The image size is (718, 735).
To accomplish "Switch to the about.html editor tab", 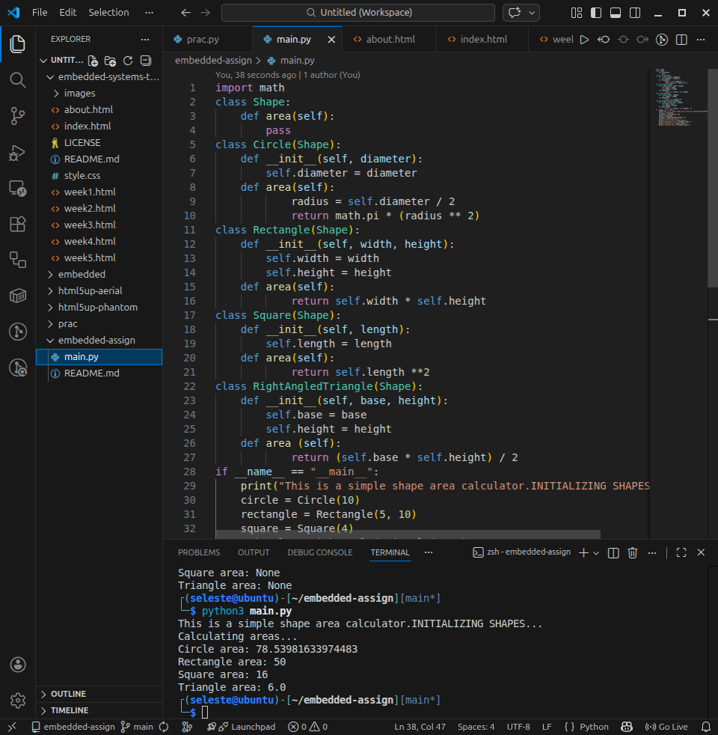I will click(x=390, y=39).
